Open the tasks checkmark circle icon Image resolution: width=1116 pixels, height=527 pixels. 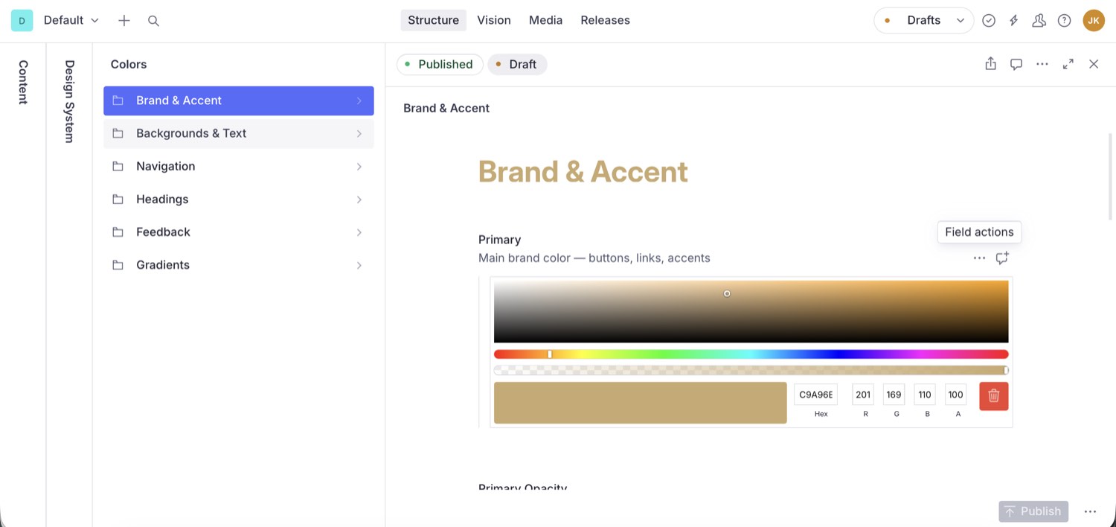[989, 21]
